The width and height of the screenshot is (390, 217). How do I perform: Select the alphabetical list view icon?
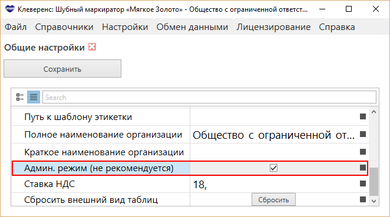tap(34, 97)
